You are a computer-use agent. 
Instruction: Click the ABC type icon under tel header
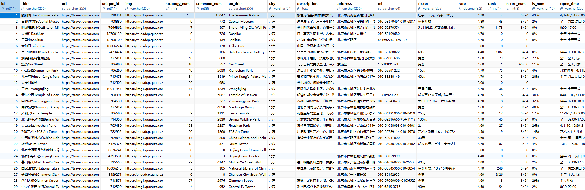pyautogui.click(x=380, y=9)
